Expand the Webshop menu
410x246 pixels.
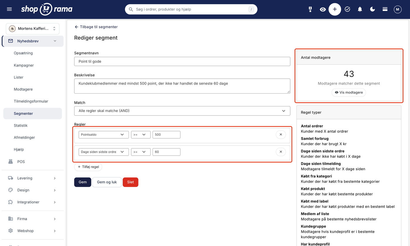[32, 231]
